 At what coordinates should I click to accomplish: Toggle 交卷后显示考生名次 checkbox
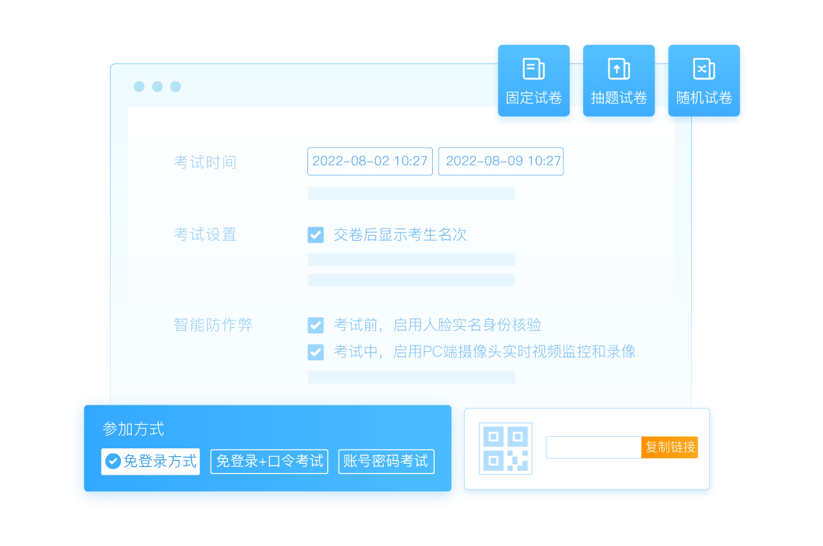click(x=316, y=235)
